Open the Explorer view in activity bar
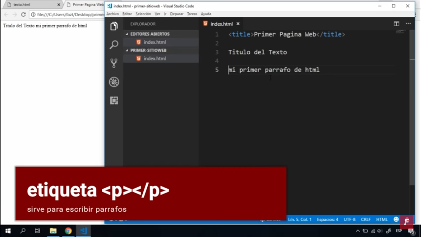Image resolution: width=421 pixels, height=237 pixels. click(114, 26)
